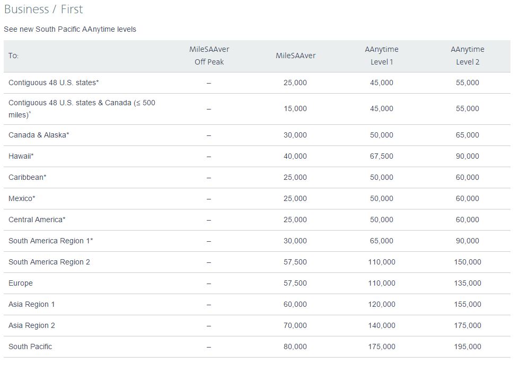Select the MileSAAver Off Peak column header

pos(209,56)
